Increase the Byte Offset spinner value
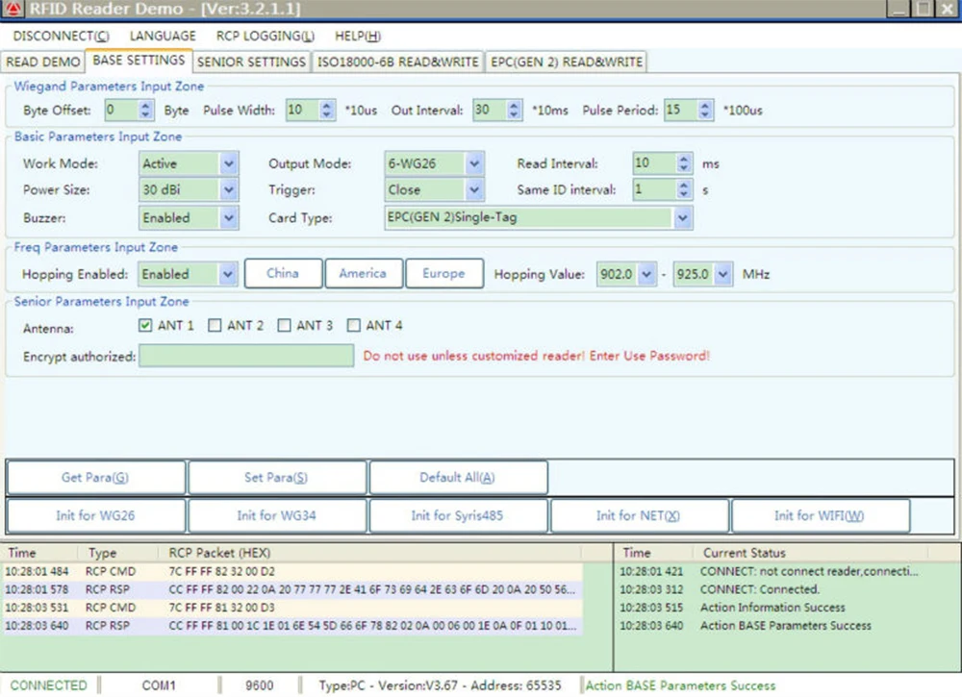Screen dimensions: 962x697 [x=146, y=106]
